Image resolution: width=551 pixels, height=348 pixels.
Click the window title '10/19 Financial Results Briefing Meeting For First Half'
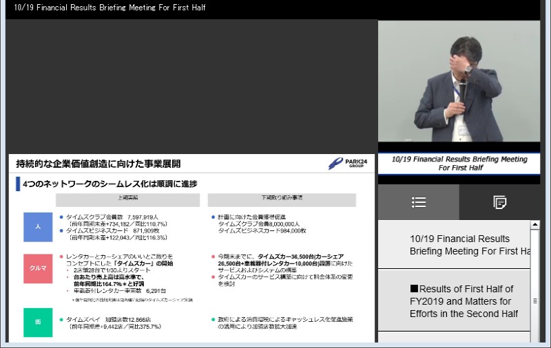(x=110, y=8)
